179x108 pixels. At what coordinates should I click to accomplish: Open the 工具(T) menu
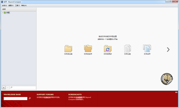17,5
